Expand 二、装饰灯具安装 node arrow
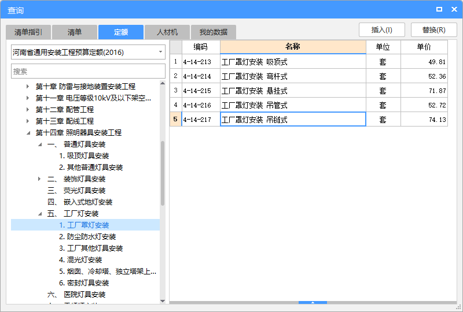 pyautogui.click(x=39, y=179)
